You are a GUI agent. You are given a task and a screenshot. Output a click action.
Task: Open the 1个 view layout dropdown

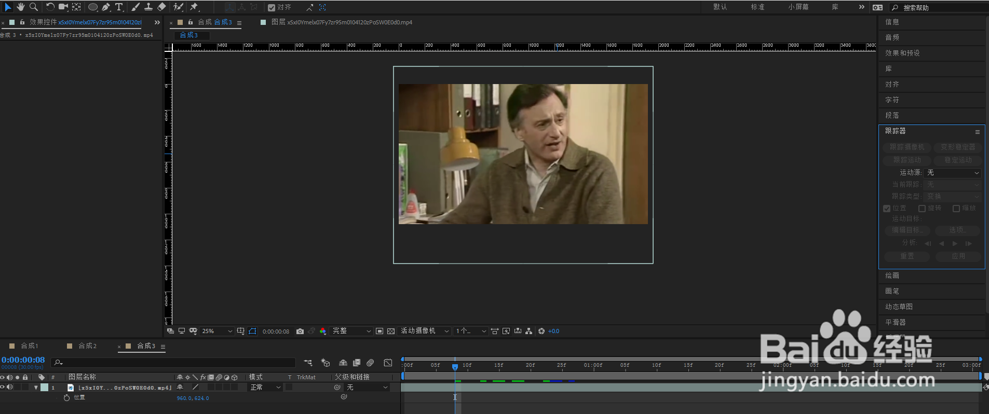pyautogui.click(x=471, y=331)
